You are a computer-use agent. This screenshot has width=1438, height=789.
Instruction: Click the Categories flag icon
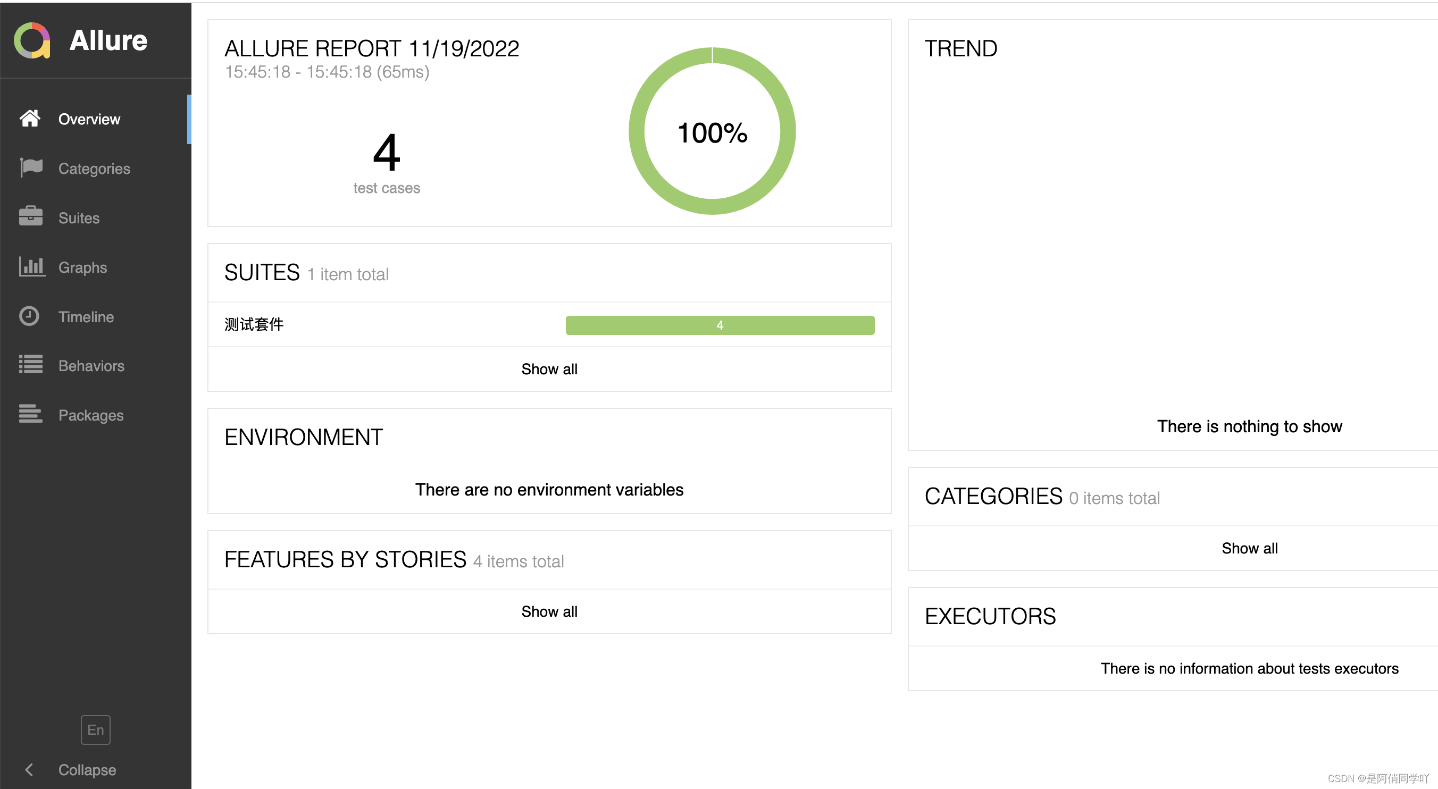[31, 167]
